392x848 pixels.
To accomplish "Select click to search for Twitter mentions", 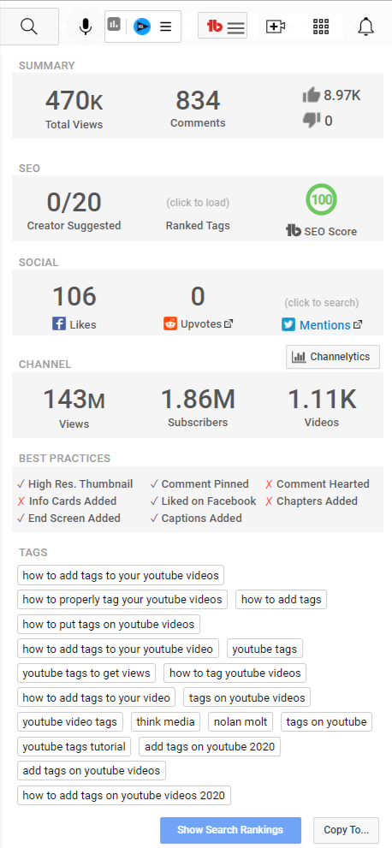I will (x=322, y=302).
